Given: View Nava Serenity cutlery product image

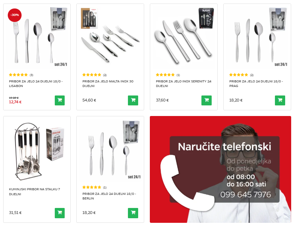Looking at the screenshot, I should coord(184,37).
